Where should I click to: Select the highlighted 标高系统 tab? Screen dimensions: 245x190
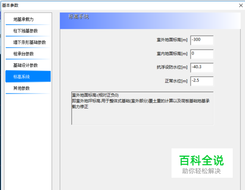pyautogui.click(x=28, y=76)
